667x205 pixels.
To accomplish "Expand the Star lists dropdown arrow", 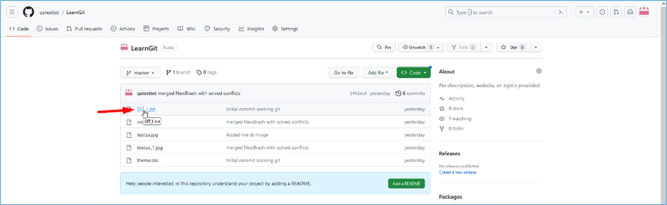I will [x=536, y=47].
